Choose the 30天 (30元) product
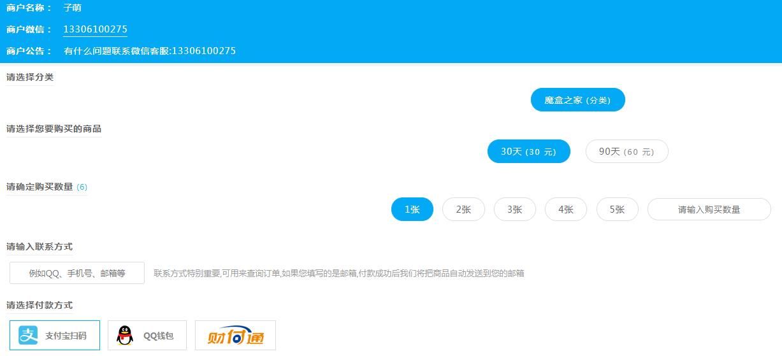Screen dimensions: 782x356 coord(528,152)
